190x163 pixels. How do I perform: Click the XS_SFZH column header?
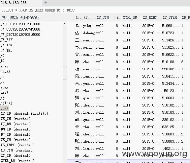170,18
